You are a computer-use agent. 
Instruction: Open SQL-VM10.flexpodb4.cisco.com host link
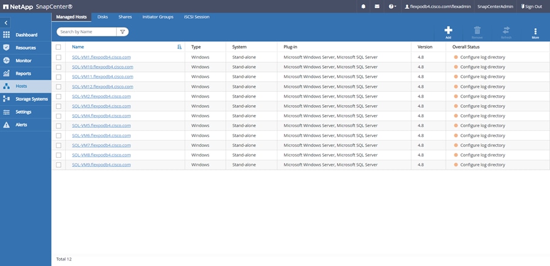(x=103, y=67)
